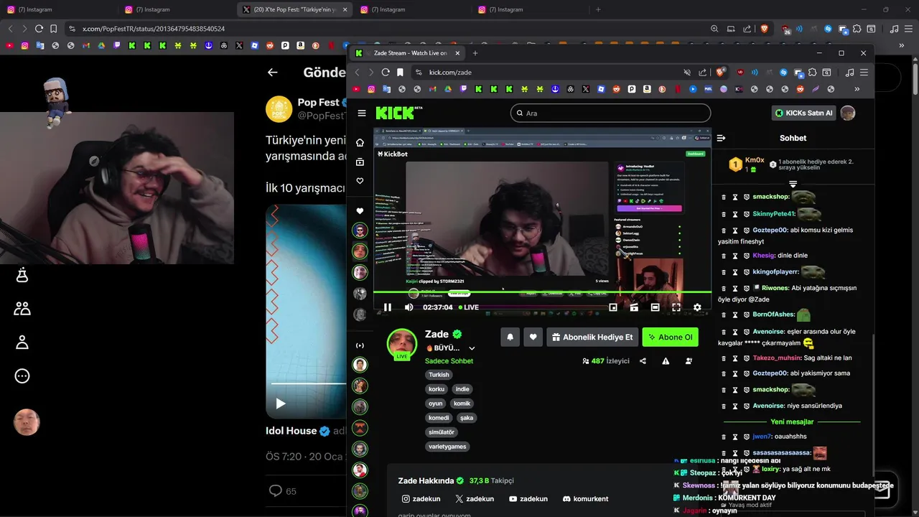Open YouTube bookmark in Kick window
919x517 pixels.
(356, 89)
